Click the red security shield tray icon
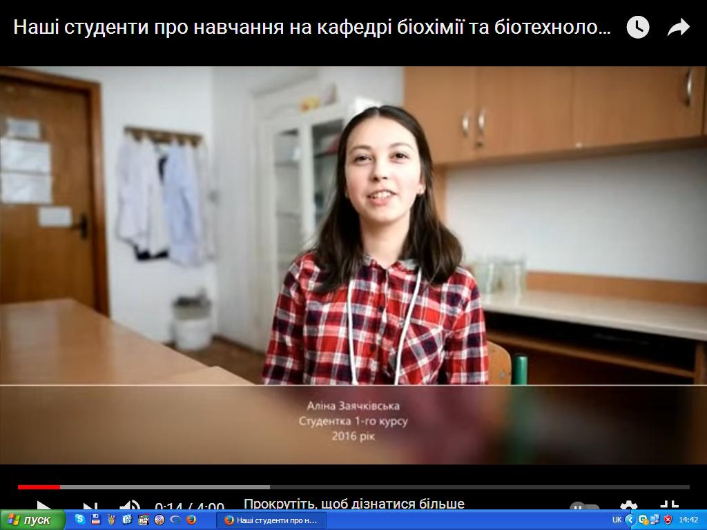This screenshot has height=530, width=707. (x=668, y=520)
